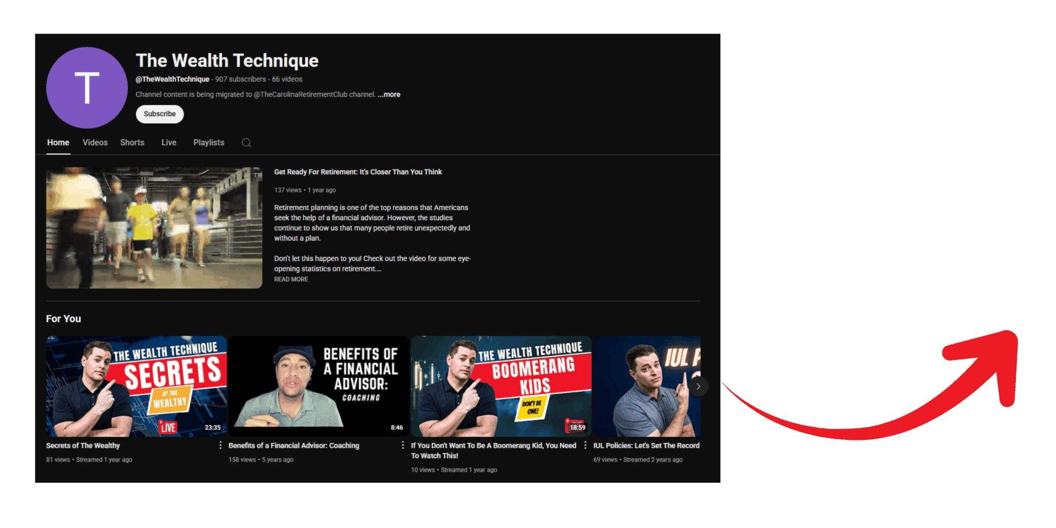Play the featured retirement video thumbnail
The image size is (1056, 528).
click(x=154, y=227)
